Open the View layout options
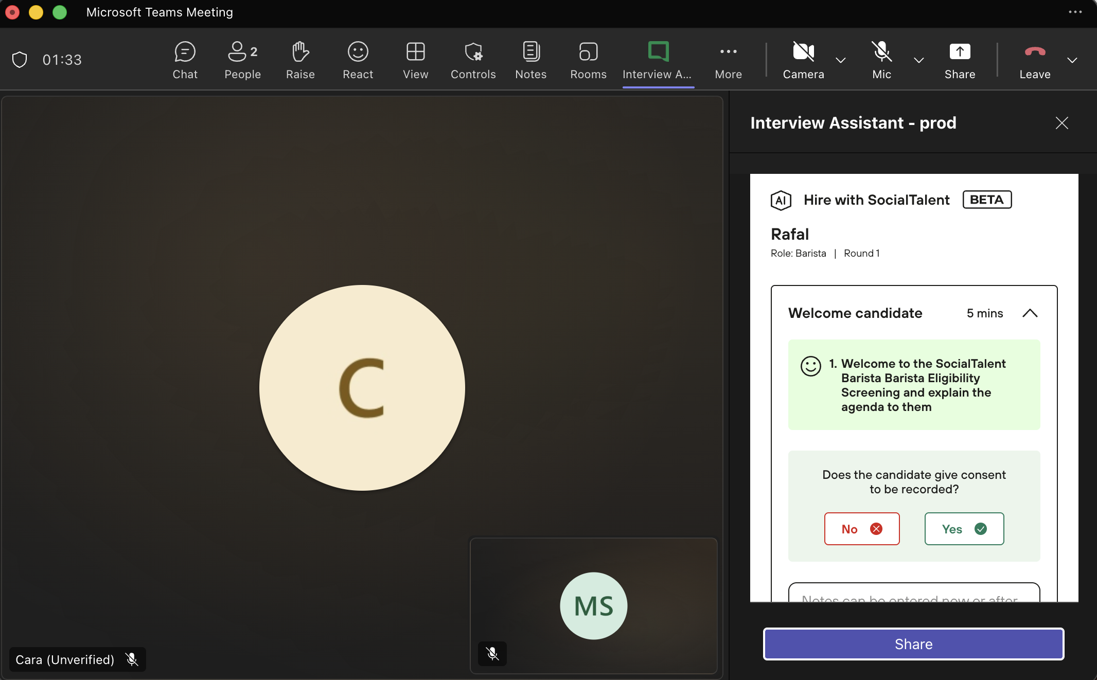 (415, 60)
